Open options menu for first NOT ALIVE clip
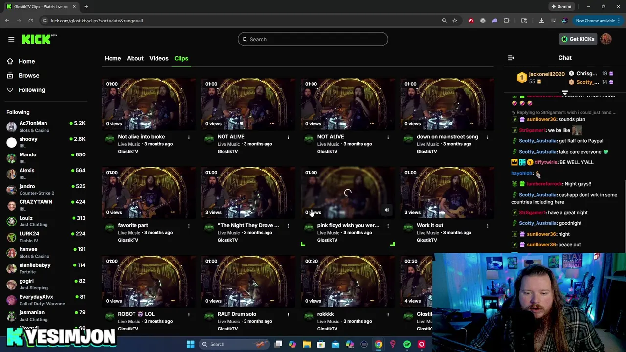 (288, 137)
